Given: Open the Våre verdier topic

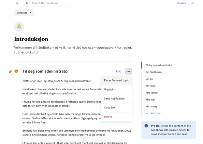Looking at the screenshot, I should [152, 93].
